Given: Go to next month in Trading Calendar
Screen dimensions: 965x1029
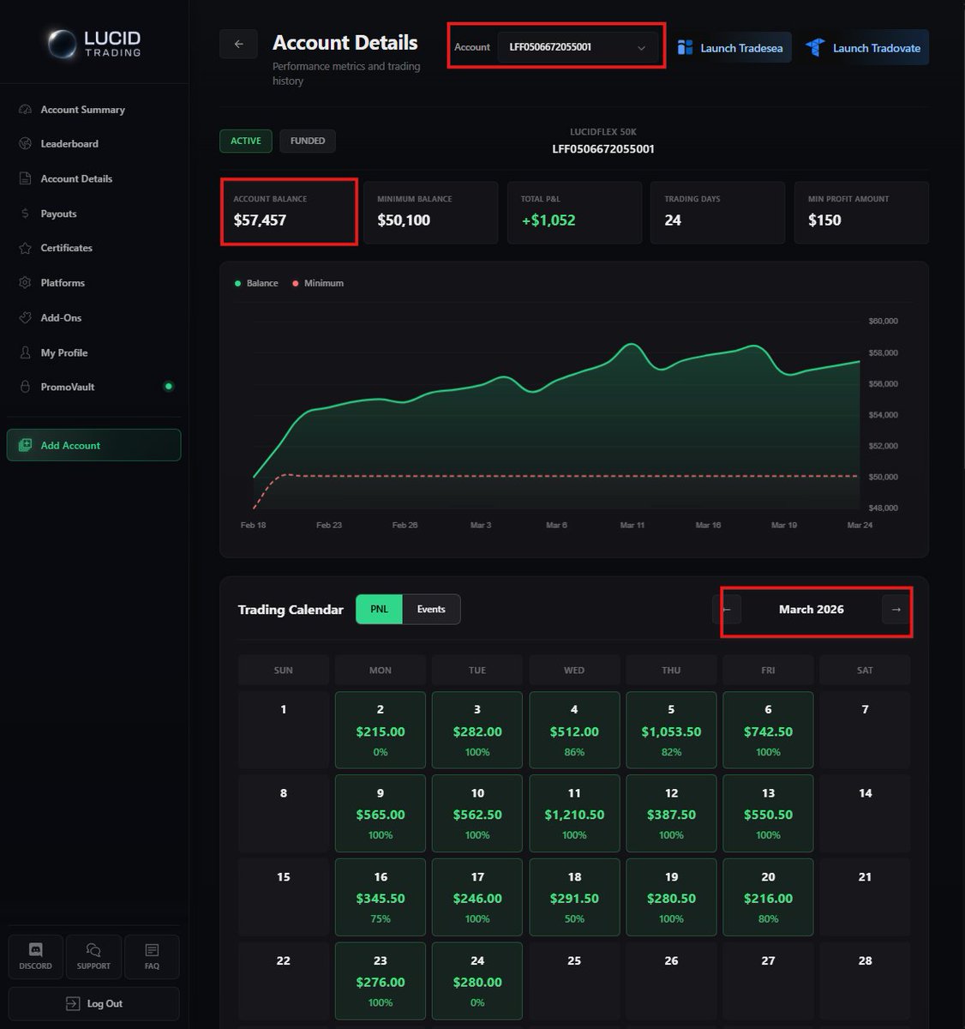Looking at the screenshot, I should click(x=896, y=610).
